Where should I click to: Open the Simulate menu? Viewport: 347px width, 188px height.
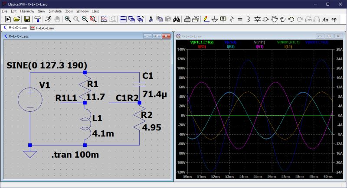click(x=55, y=11)
